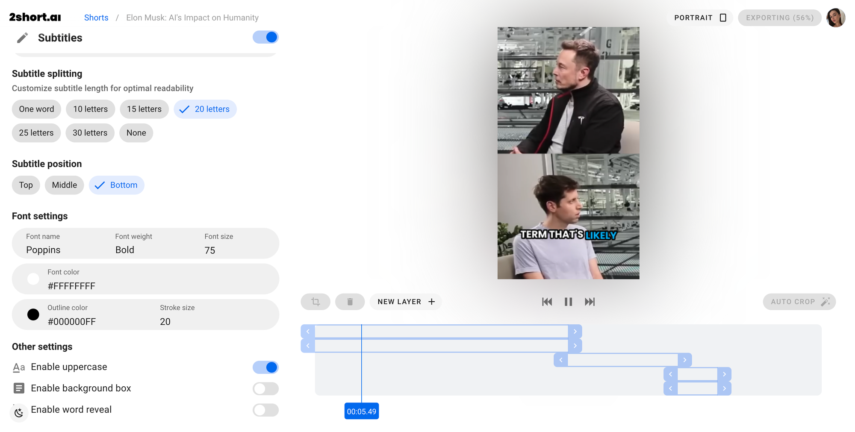The image size is (855, 432).
Task: Set subtitle position to Middle
Action: tap(65, 185)
